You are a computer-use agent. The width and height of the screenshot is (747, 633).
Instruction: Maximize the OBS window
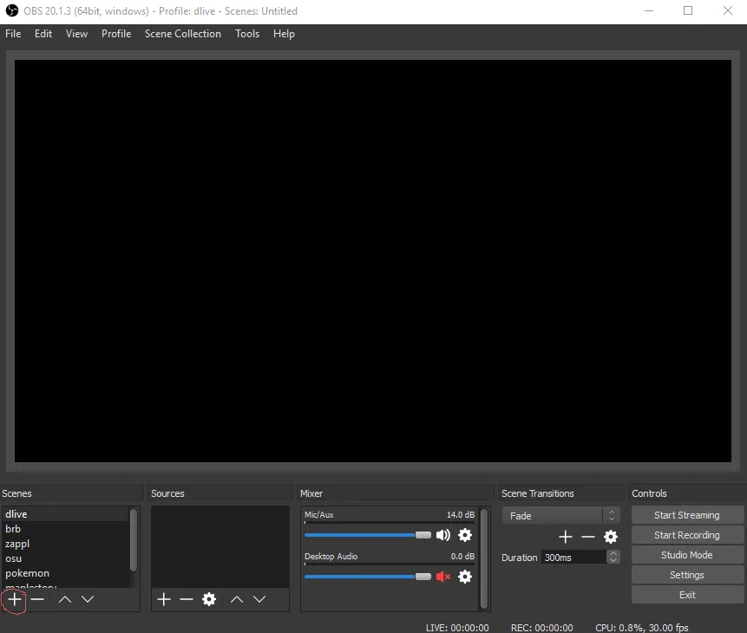point(688,10)
